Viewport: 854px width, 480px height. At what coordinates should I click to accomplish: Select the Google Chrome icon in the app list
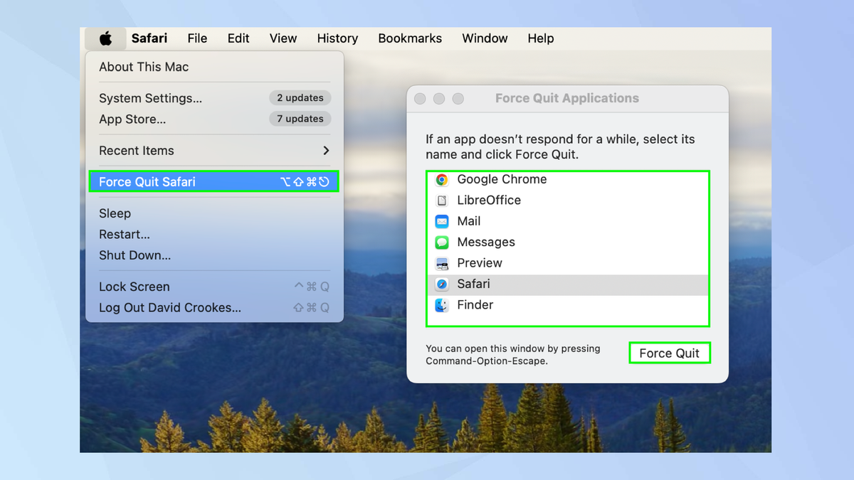tap(443, 179)
